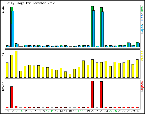Image resolution: width=145 pixels, height=114 pixels.
Task: Click the 4644 top chart scale value
Action: pos(3,10)
